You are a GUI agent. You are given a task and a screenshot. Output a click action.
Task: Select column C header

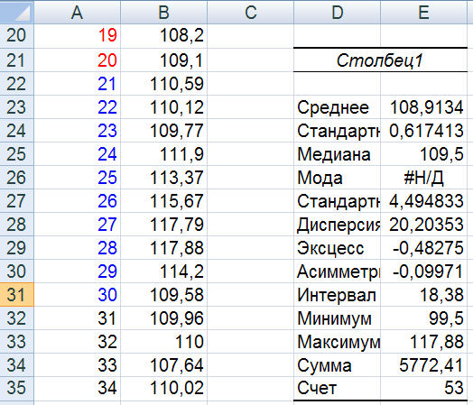[x=250, y=12]
